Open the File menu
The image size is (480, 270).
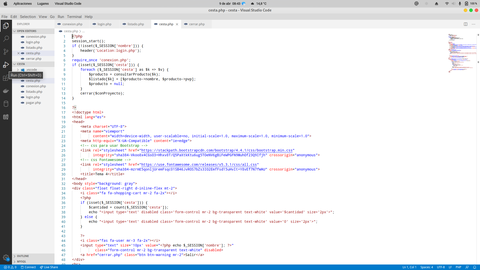tap(4, 17)
